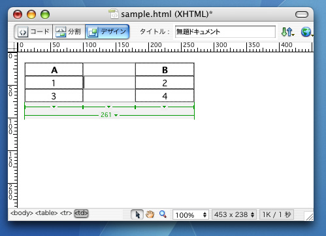Click the table cell containing 1
The height and width of the screenshot is (236, 326).
[54, 82]
